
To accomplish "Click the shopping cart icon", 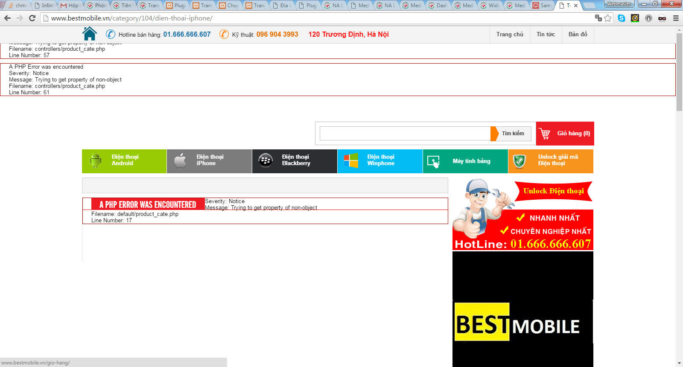I will pyautogui.click(x=545, y=134).
